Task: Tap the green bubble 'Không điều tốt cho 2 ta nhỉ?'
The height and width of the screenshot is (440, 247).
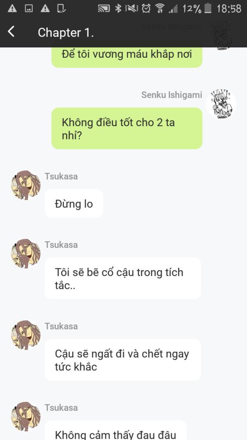Action: pos(127,128)
